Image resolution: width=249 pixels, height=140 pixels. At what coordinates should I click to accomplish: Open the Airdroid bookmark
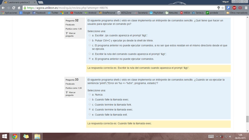click(90, 13)
